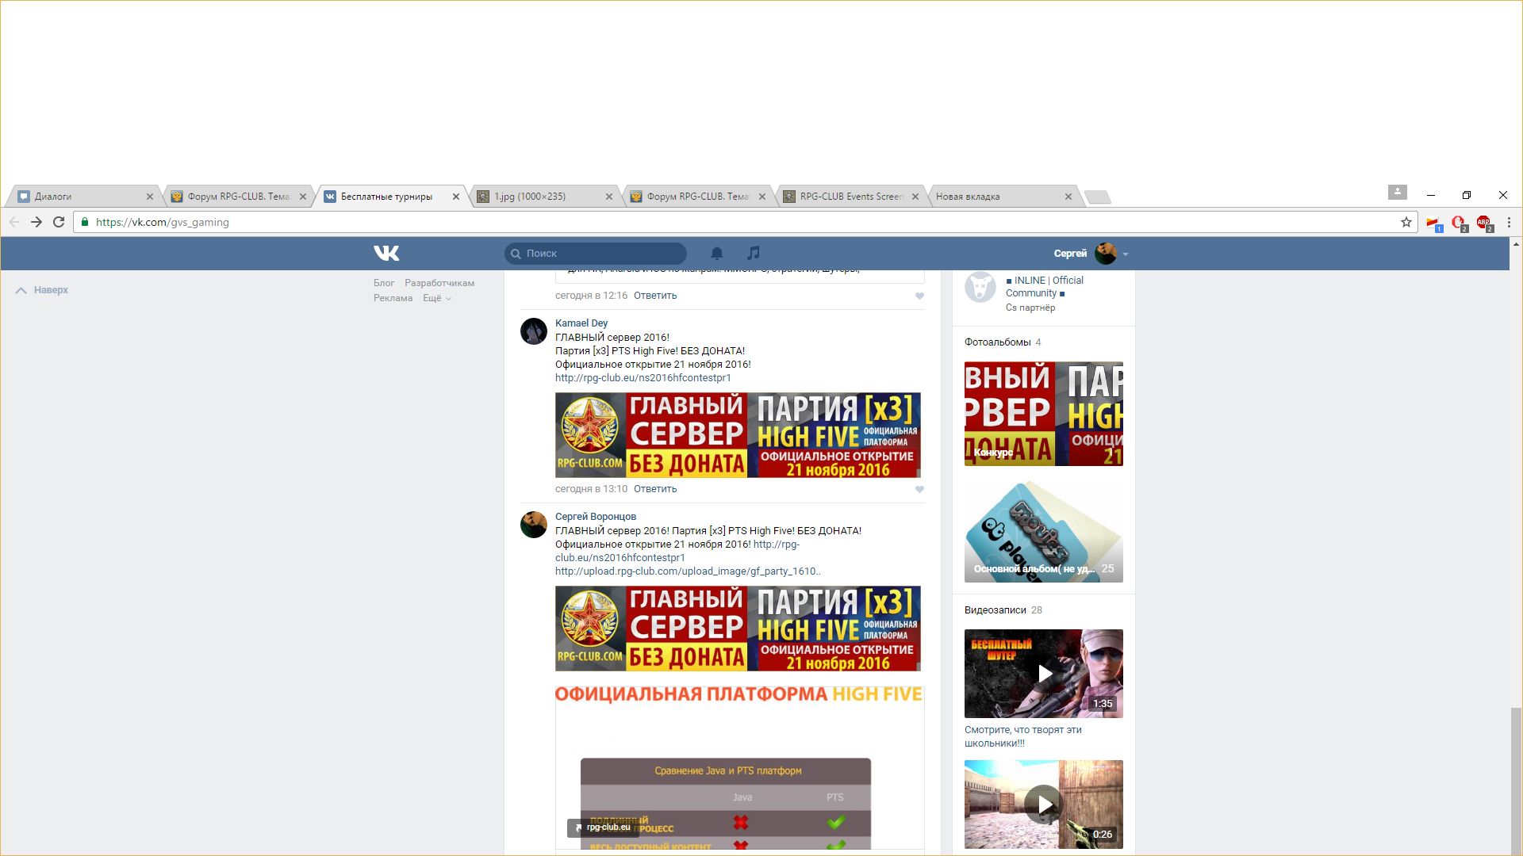Screen dimensions: 1523x856
Task: Switch to RPG-CLUB Events Screen tab
Action: pos(849,197)
